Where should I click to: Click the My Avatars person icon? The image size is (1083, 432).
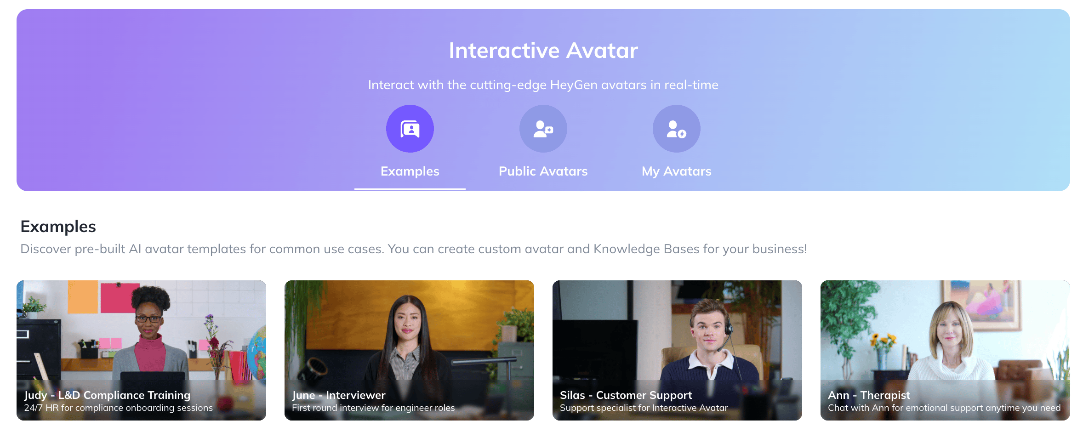676,129
